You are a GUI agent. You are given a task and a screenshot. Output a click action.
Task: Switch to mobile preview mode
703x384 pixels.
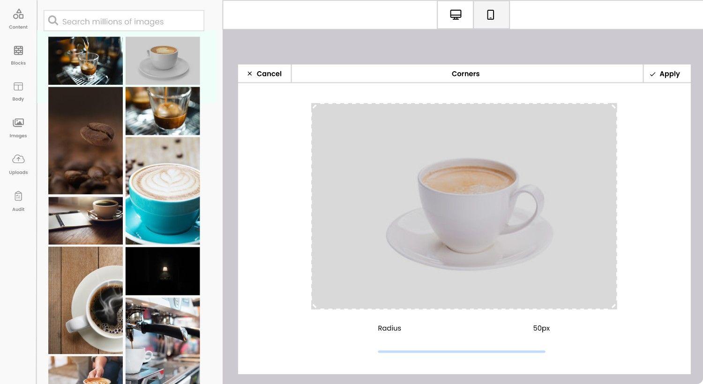click(x=491, y=15)
